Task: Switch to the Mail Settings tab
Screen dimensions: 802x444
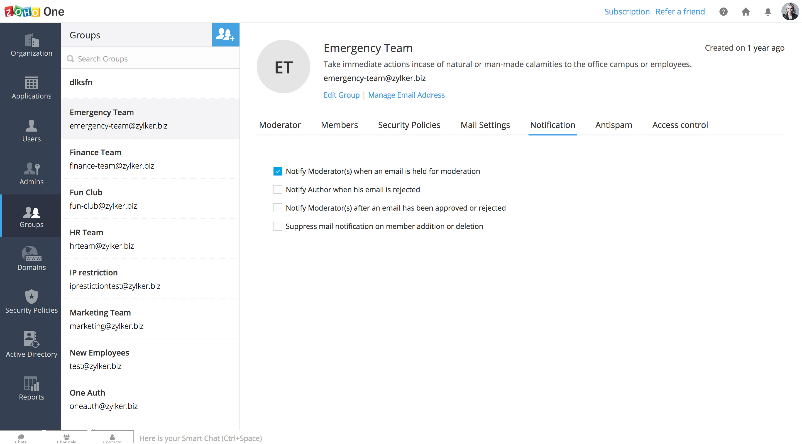Action: click(x=485, y=125)
